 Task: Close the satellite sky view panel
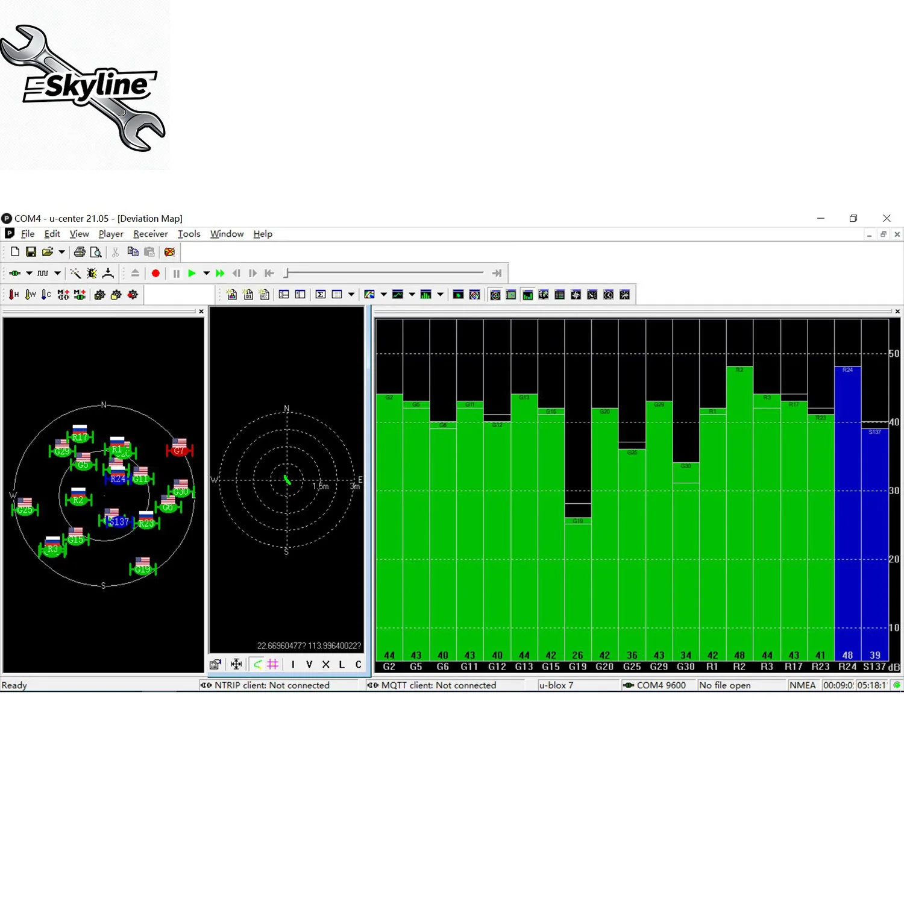(x=201, y=312)
